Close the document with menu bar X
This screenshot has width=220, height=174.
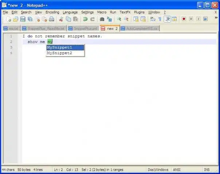click(x=216, y=12)
